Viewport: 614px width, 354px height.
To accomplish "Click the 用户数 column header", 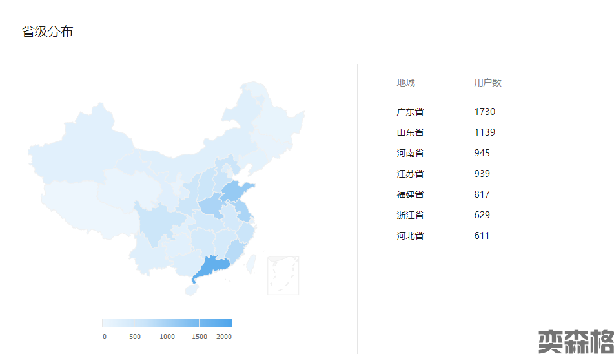I will 487,83.
